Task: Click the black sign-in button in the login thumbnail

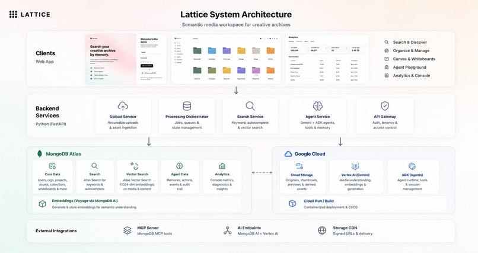Action: [x=146, y=66]
